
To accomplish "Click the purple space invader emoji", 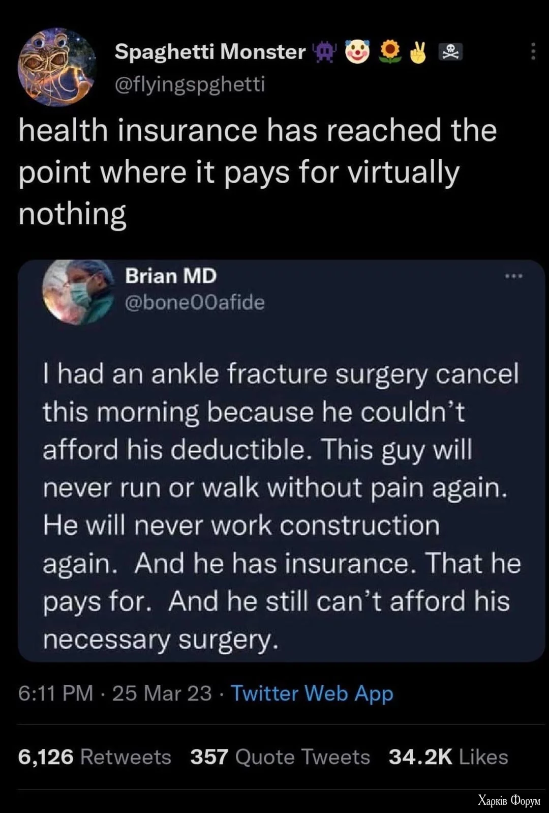I will click(324, 52).
